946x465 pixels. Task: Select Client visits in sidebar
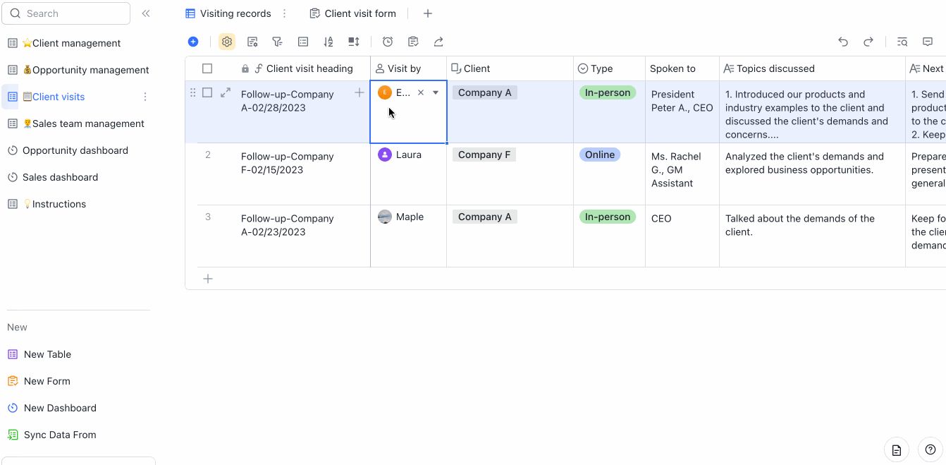(76, 97)
